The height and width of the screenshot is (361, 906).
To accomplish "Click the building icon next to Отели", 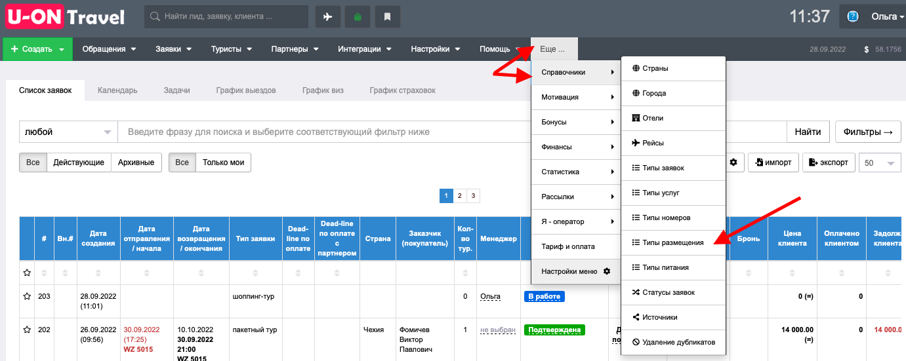I will pos(635,118).
